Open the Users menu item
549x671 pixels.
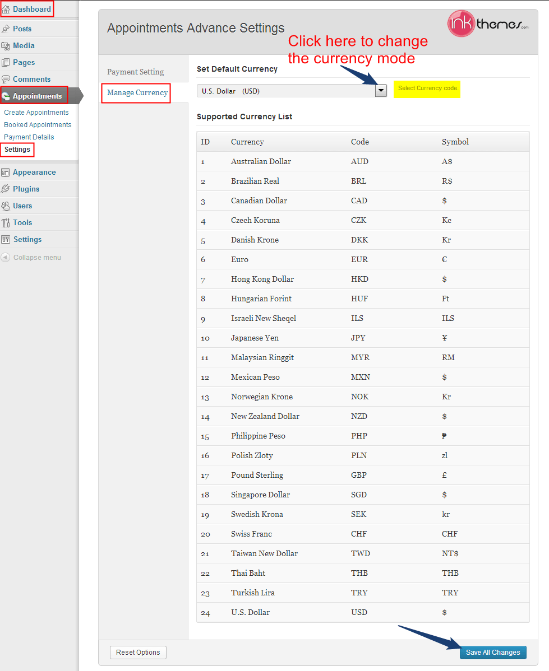(22, 206)
